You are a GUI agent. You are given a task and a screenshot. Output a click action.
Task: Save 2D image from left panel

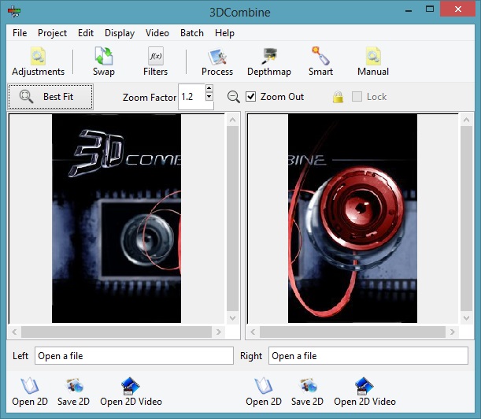73,391
